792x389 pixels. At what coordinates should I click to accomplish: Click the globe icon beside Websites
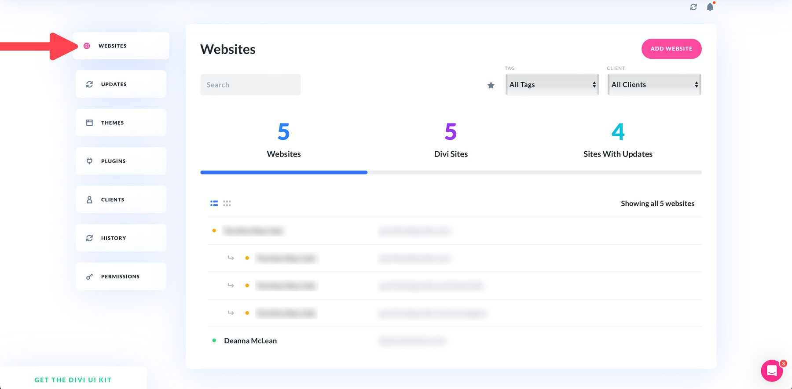point(87,46)
